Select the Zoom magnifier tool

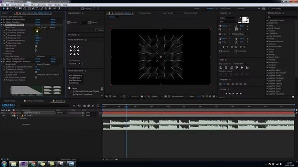(11, 8)
